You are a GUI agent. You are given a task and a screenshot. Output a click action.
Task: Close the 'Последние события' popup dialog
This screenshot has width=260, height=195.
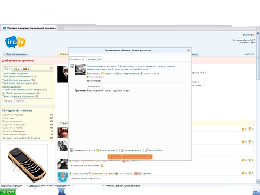(188, 50)
